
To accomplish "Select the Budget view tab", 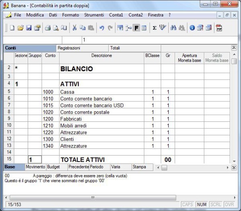I will [53, 167].
